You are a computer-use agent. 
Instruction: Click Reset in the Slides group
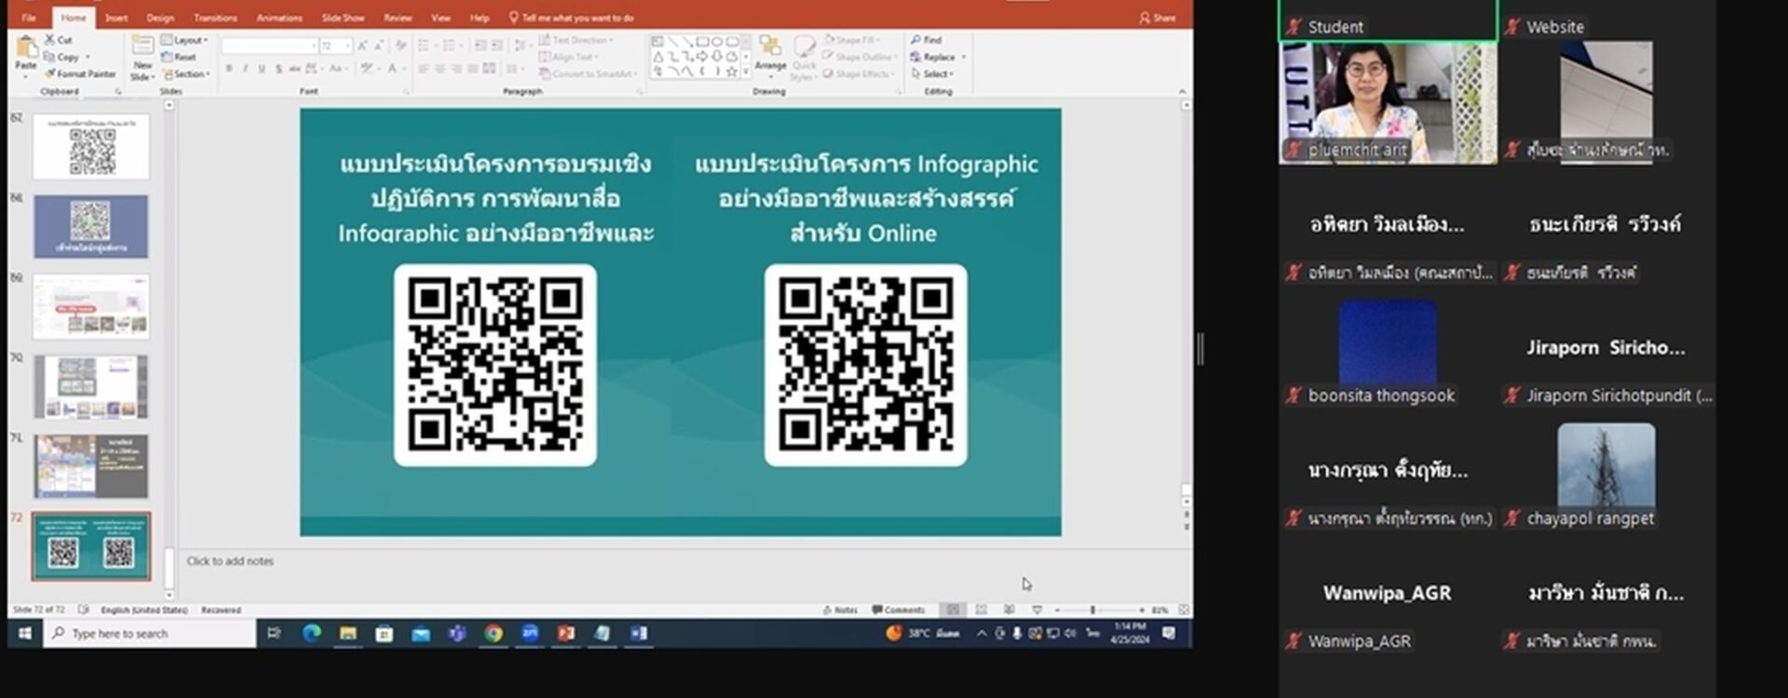tap(179, 57)
